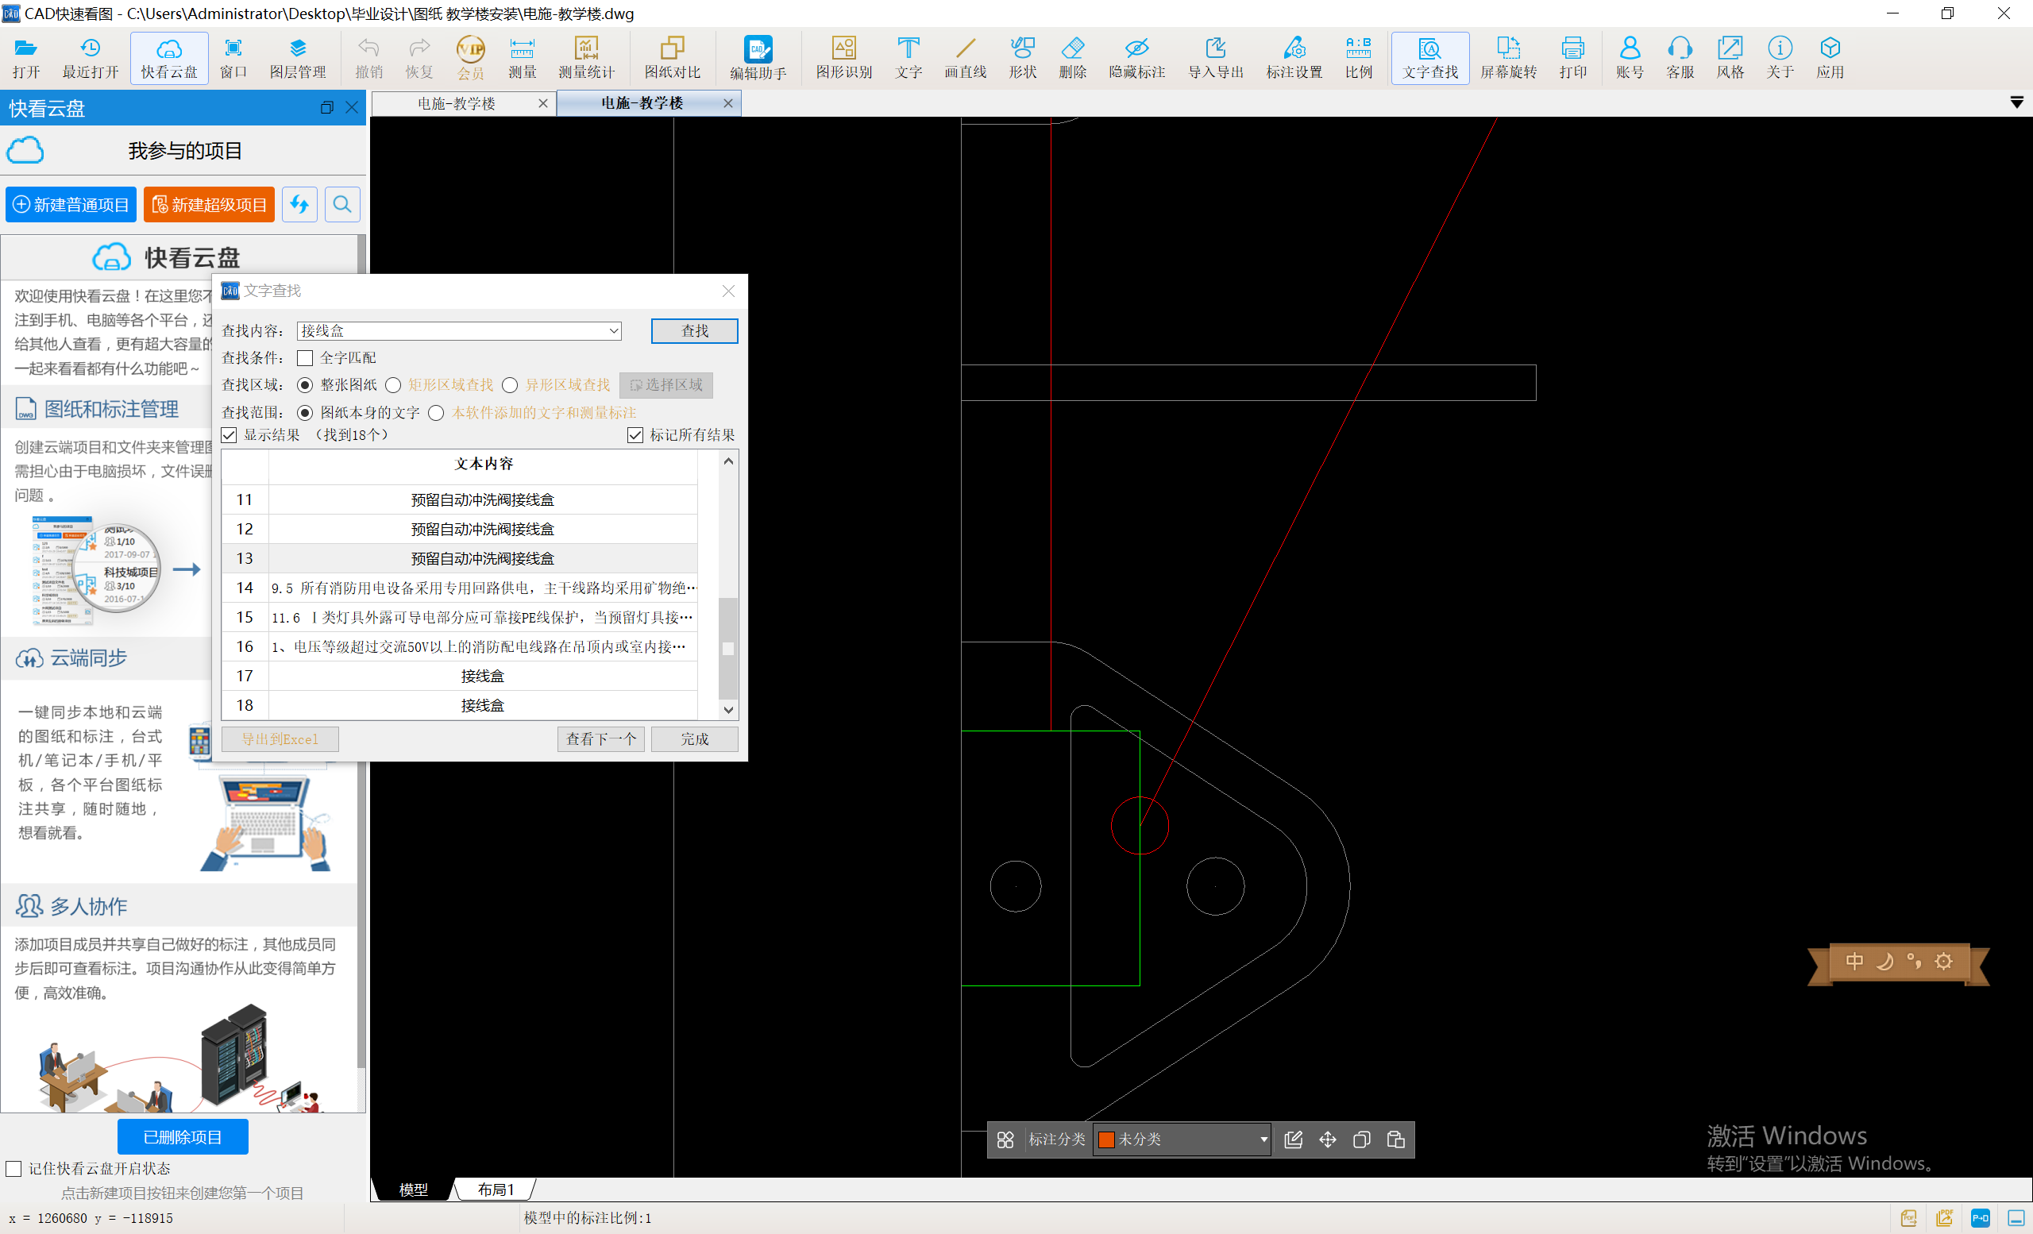Image resolution: width=2033 pixels, height=1234 pixels.
Task: Click 新建超级项目 button
Action: (209, 204)
